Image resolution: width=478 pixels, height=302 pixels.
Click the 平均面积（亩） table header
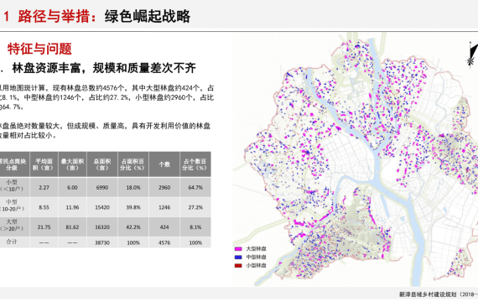[x=44, y=164]
